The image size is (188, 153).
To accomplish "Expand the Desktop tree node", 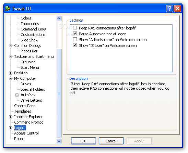I will pos(10,73).
